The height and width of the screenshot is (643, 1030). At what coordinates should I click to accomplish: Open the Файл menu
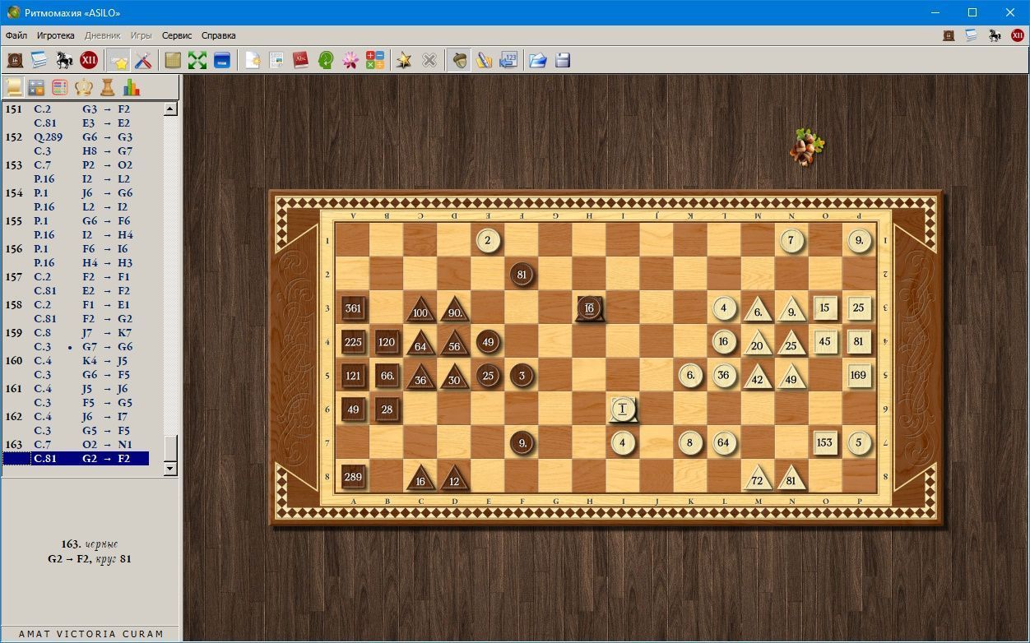point(16,35)
